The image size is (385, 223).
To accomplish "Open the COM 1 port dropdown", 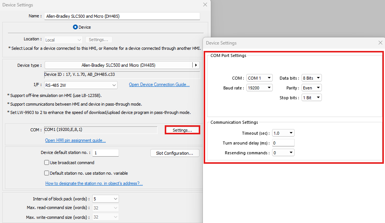I will pos(259,78).
